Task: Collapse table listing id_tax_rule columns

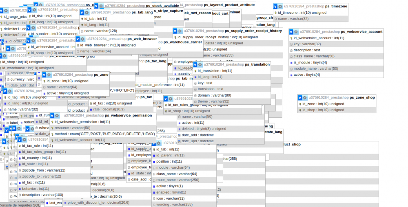Action: (19, 140)
